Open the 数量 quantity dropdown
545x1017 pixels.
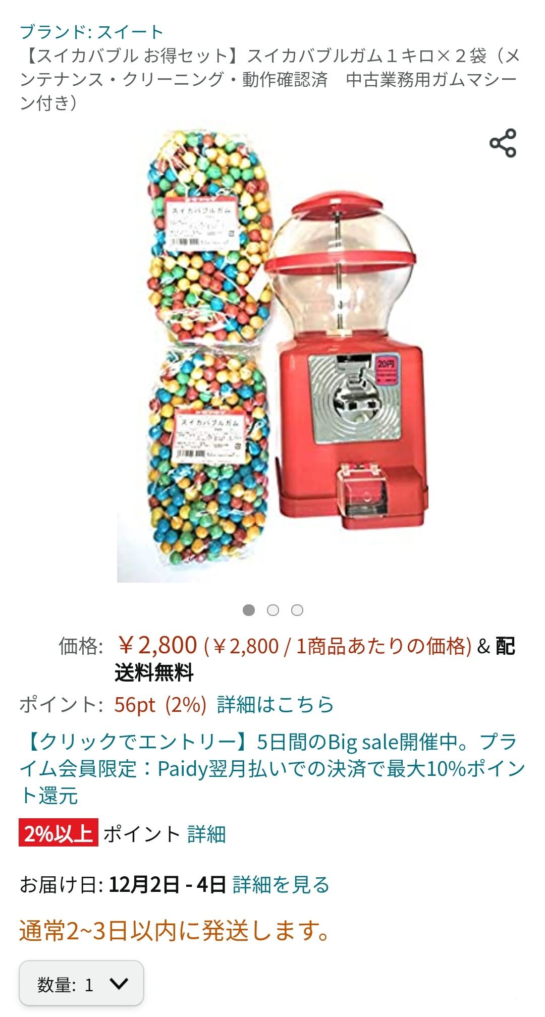point(82,984)
